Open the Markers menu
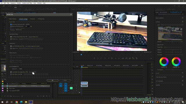Screen dimensions: 186x104 click(x=19, y=3)
